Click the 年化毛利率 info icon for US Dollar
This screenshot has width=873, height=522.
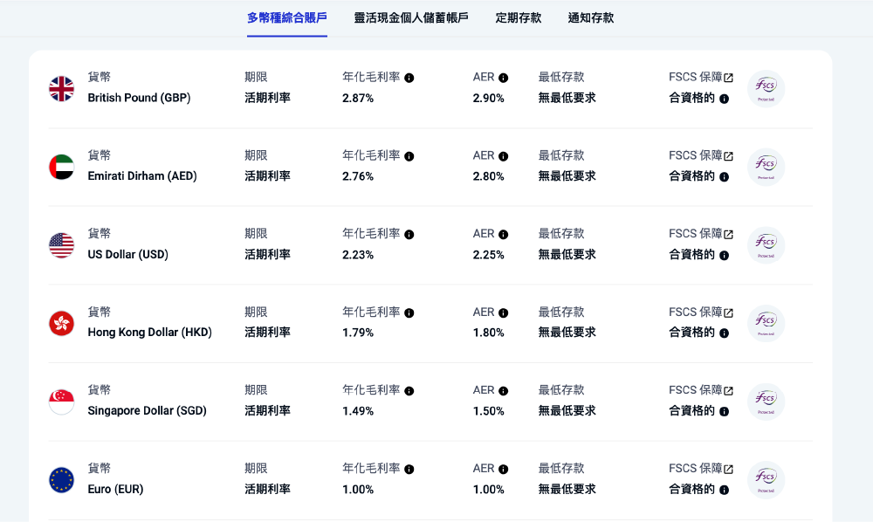[409, 233]
